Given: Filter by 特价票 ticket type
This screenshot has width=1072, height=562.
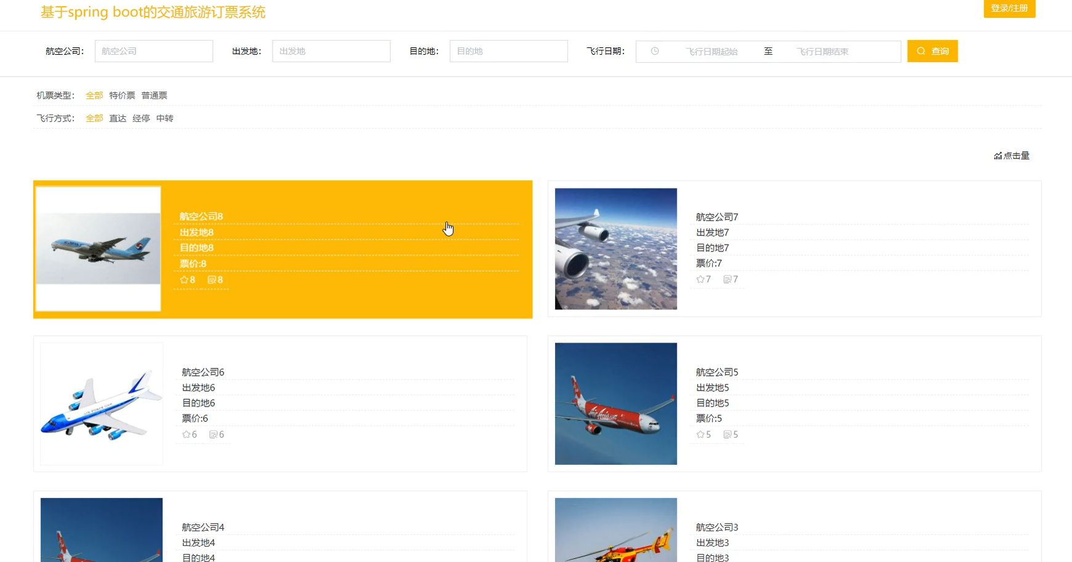Looking at the screenshot, I should [x=122, y=95].
